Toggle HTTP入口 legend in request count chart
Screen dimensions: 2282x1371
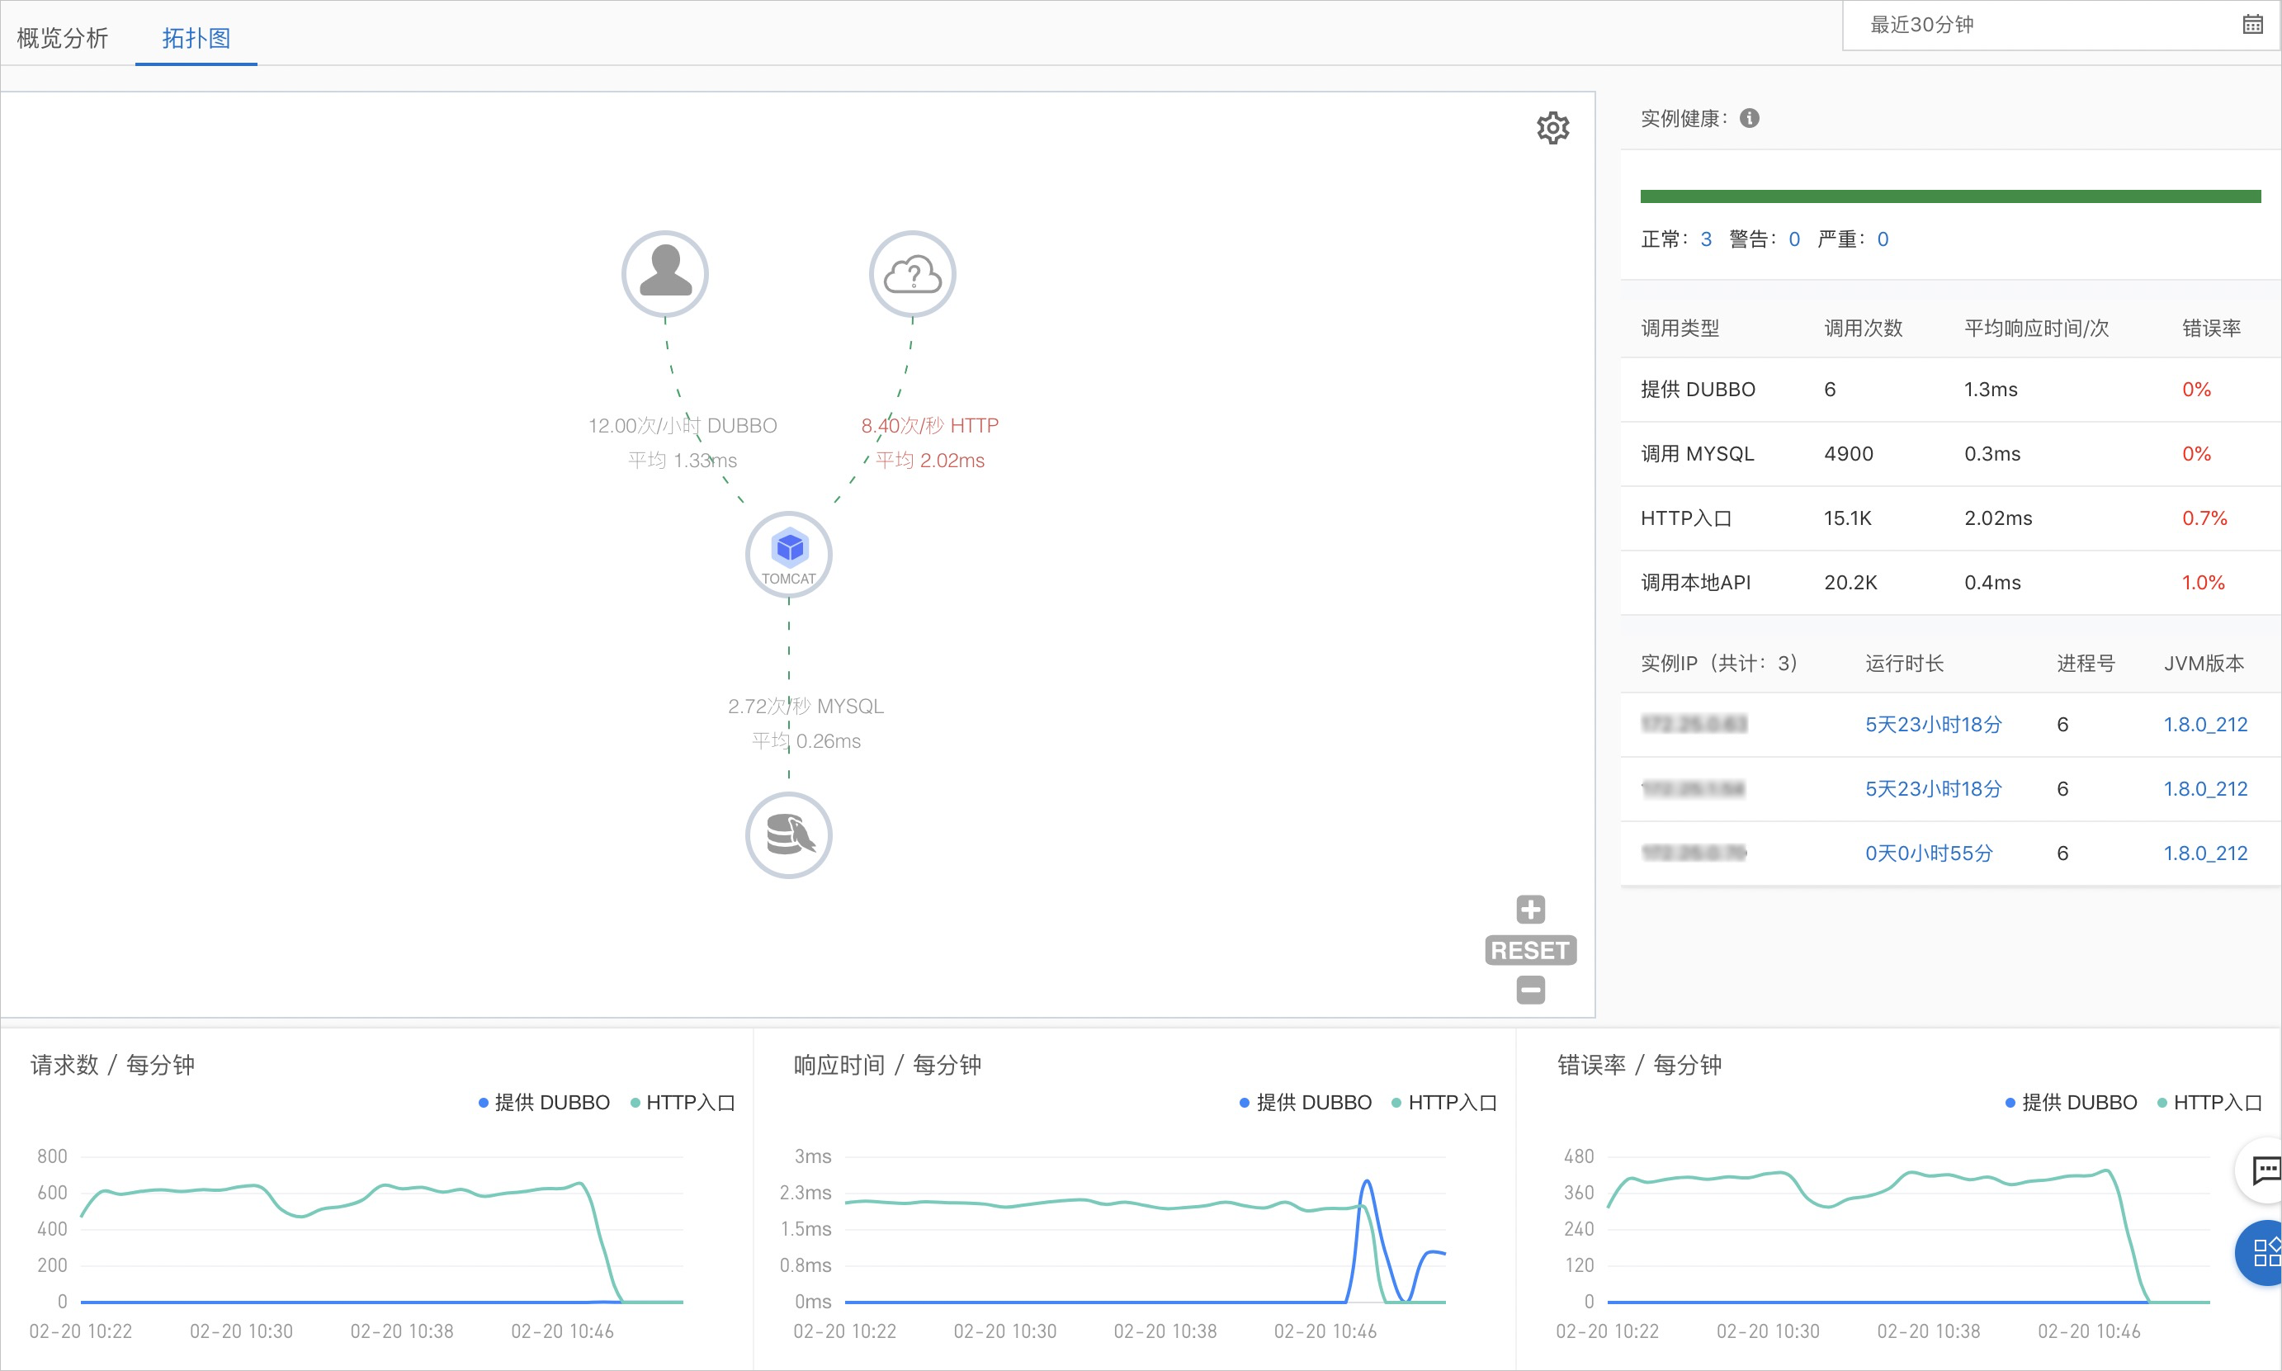(x=683, y=1102)
